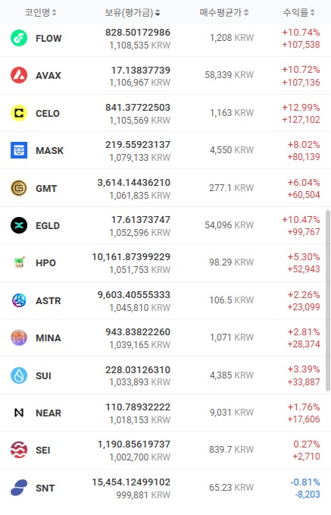This screenshot has width=331, height=515.
Task: Click the SUI droplet icon
Action: pos(19,375)
